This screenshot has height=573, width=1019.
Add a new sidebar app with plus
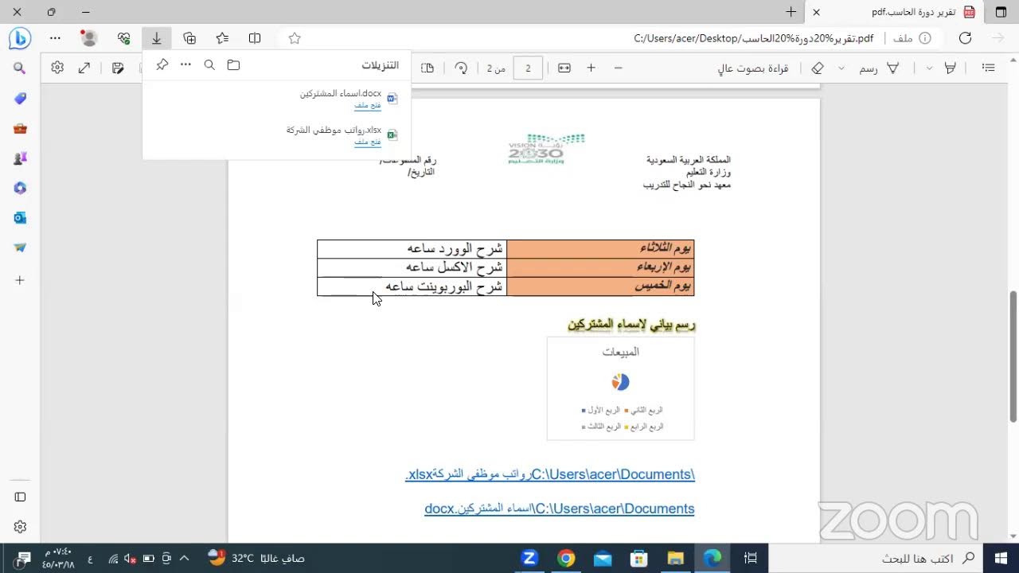coord(20,280)
